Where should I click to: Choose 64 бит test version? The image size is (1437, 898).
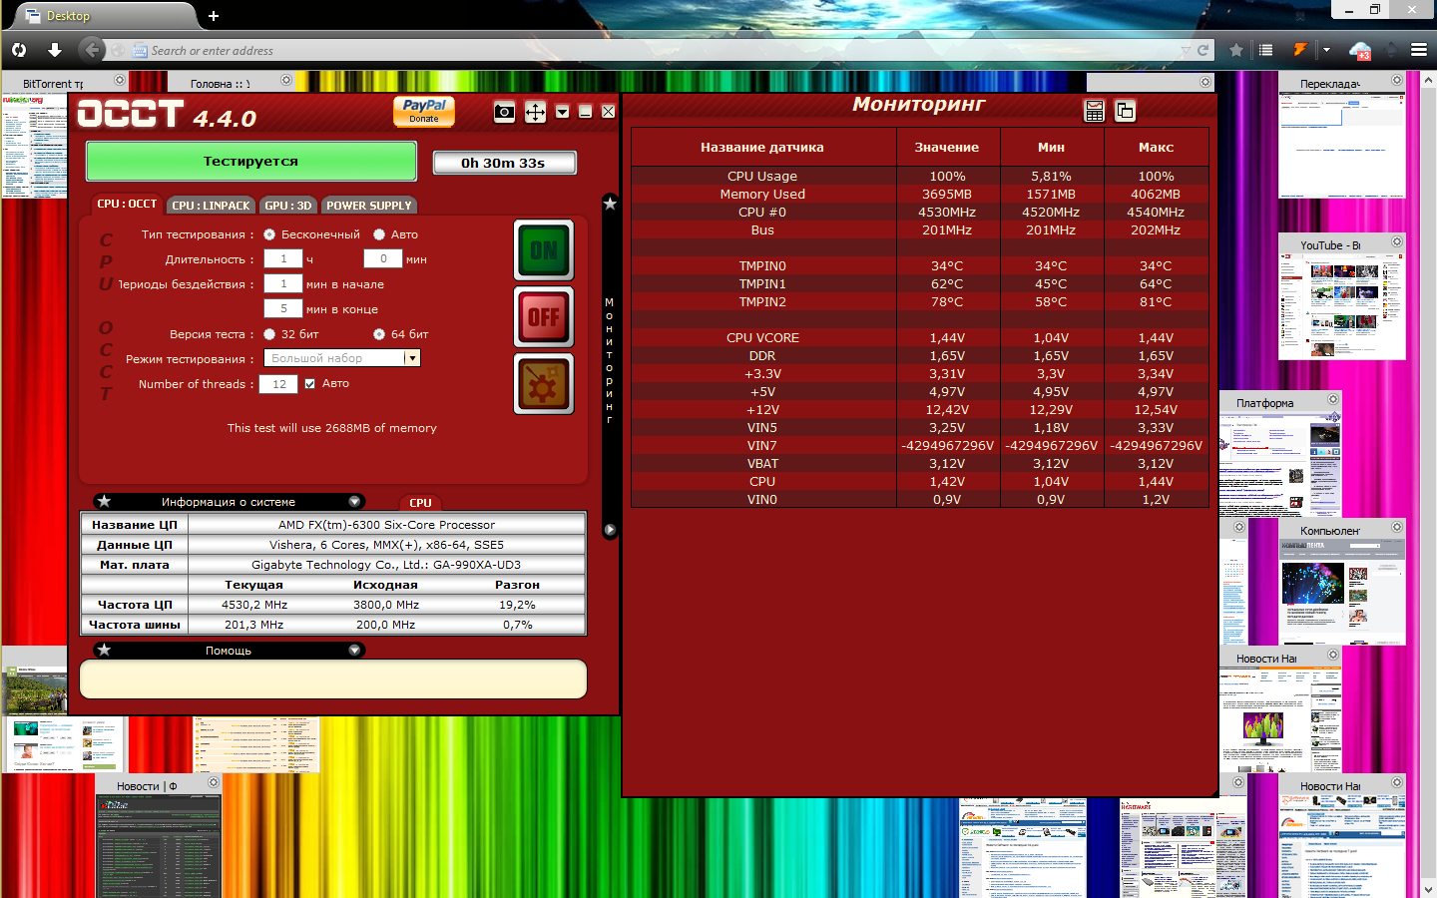tap(379, 334)
